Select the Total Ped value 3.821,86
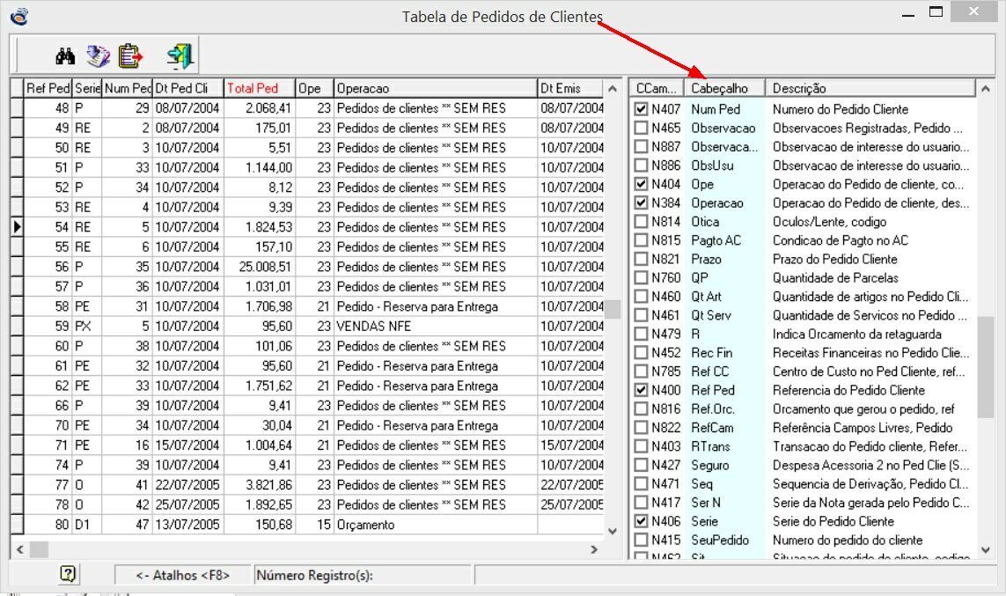Viewport: 1006px width, 596px height. pyautogui.click(x=259, y=484)
